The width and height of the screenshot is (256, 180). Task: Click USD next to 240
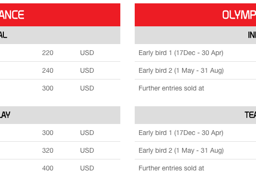click(x=87, y=70)
